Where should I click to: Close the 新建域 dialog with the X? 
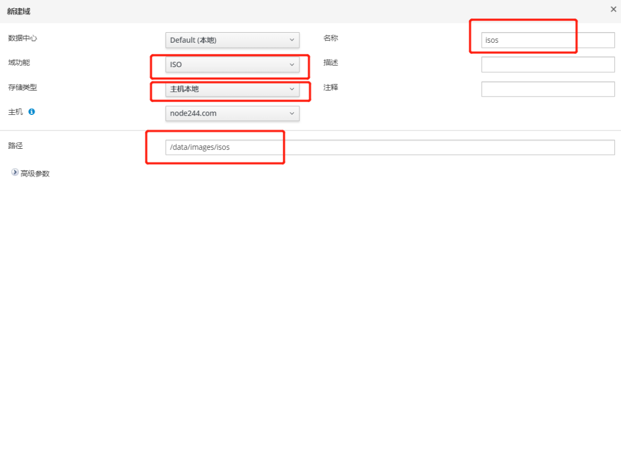pos(613,9)
